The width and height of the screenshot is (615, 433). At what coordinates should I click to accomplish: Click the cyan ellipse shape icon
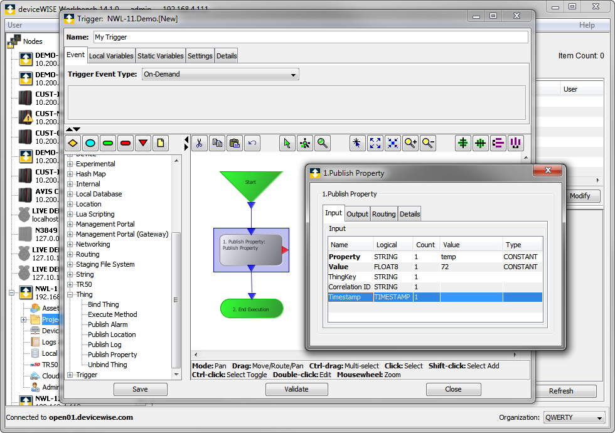(x=90, y=143)
